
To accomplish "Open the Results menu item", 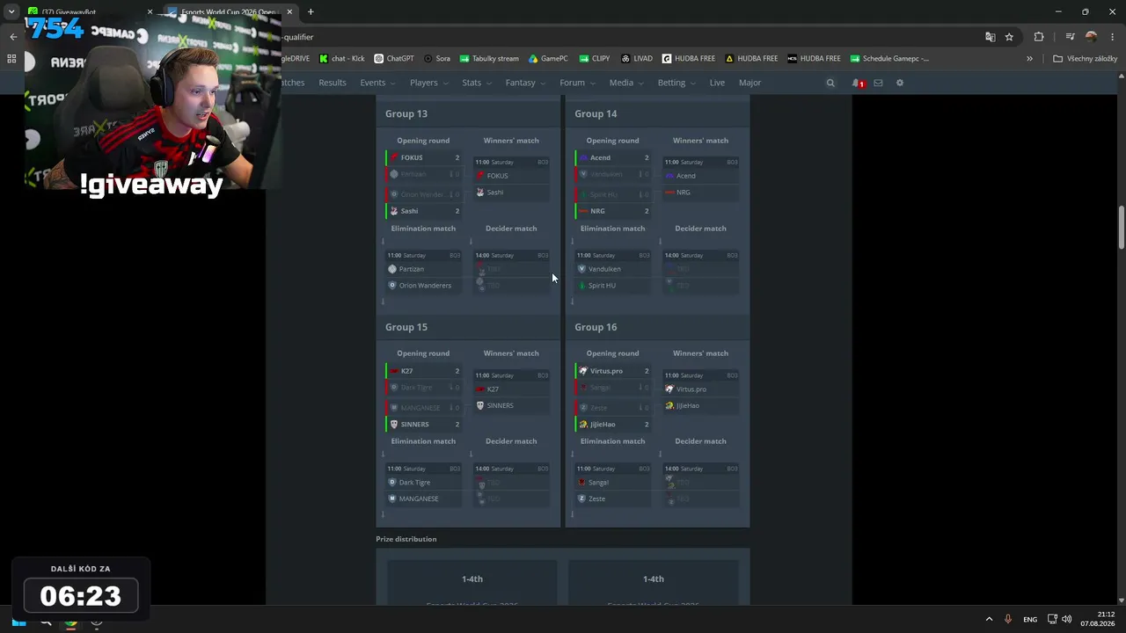I will (x=333, y=83).
